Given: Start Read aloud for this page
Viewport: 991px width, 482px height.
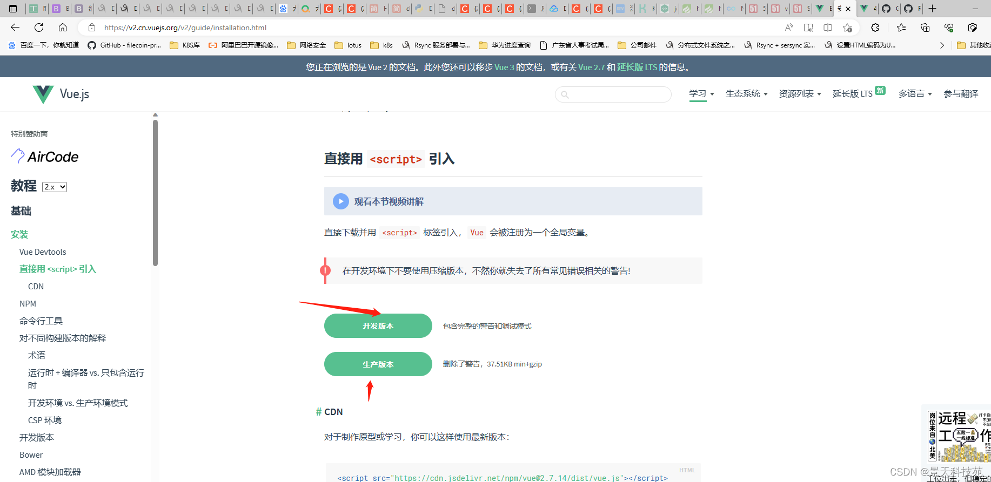Looking at the screenshot, I should pos(789,28).
